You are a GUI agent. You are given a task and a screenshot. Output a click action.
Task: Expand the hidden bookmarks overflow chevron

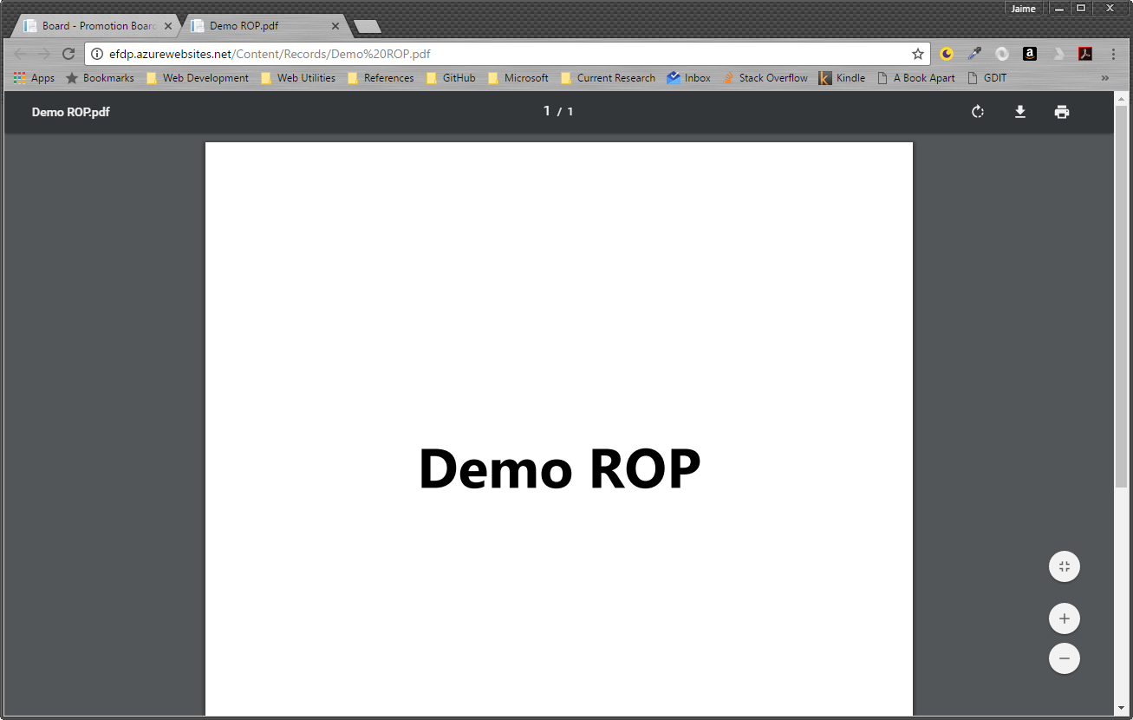point(1105,78)
